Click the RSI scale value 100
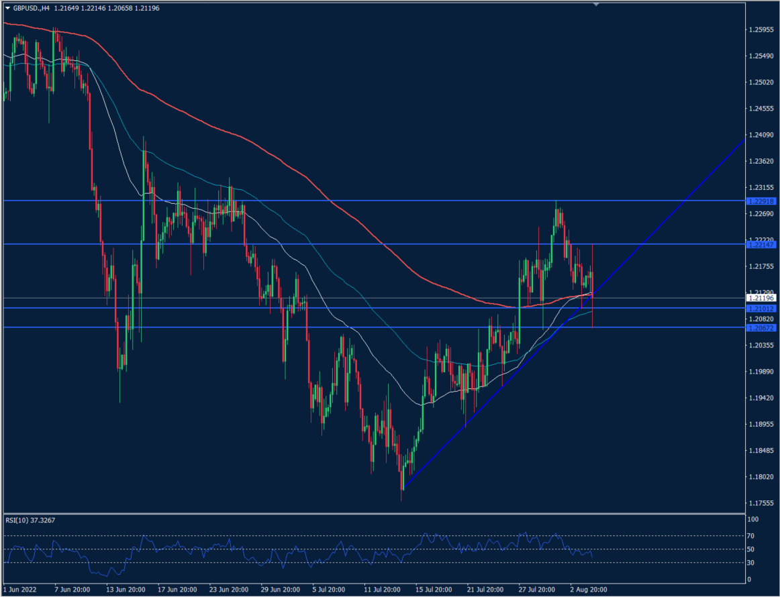Screen dimensions: 780x597 point(754,519)
